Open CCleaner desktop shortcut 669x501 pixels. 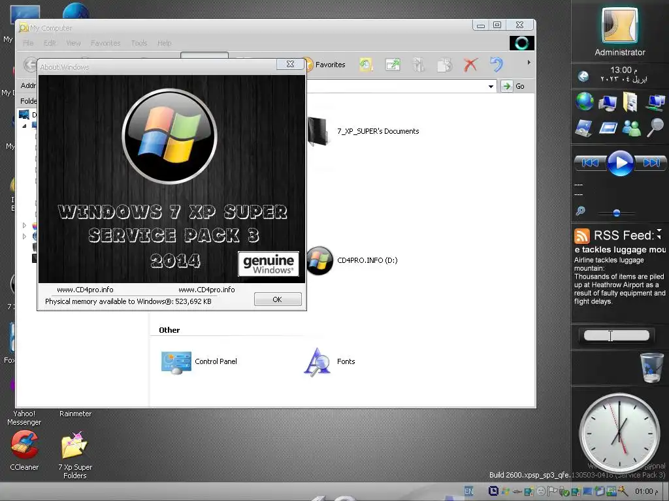(x=24, y=450)
